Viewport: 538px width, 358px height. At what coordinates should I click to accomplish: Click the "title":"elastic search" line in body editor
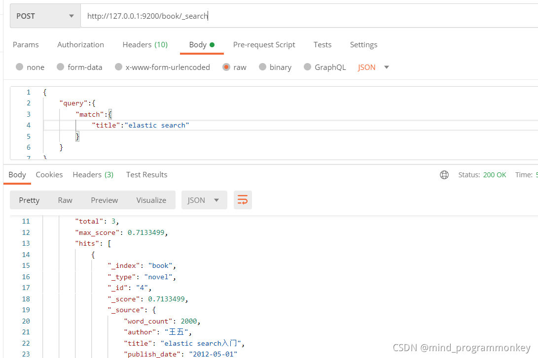tap(141, 126)
